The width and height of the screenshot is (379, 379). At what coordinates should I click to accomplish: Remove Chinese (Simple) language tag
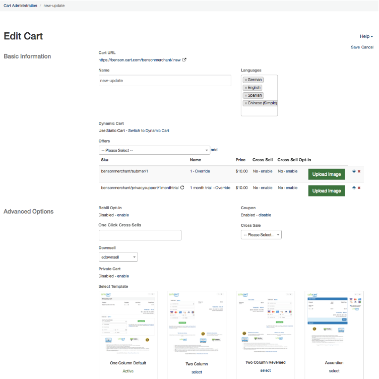click(246, 103)
